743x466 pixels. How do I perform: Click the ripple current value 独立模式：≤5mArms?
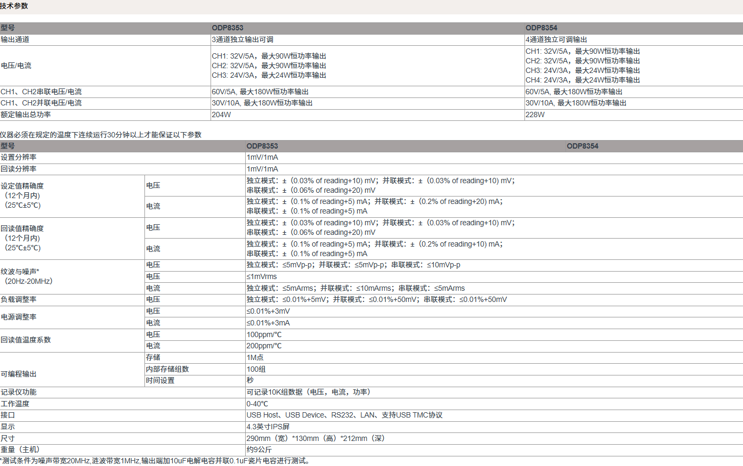[356, 288]
